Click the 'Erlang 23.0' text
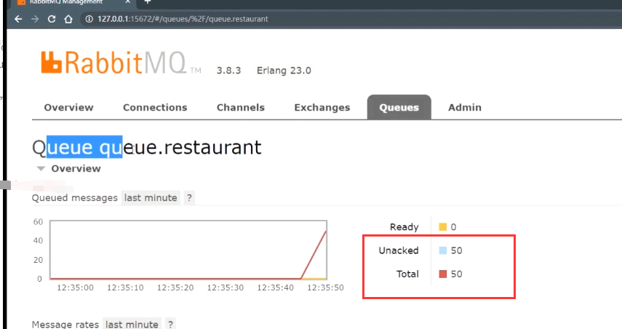Screen dimensions: 622x329 coord(284,71)
